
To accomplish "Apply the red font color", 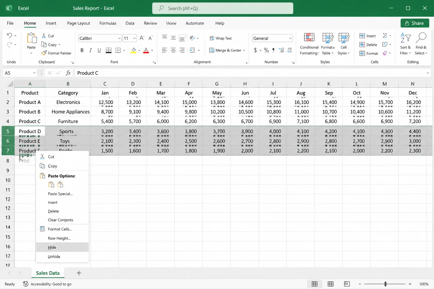I will 146,51.
